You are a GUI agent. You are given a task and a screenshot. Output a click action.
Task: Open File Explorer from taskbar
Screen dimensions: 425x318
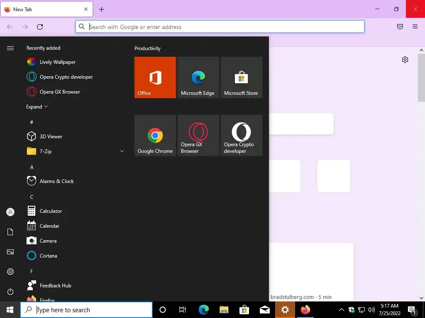click(224, 310)
